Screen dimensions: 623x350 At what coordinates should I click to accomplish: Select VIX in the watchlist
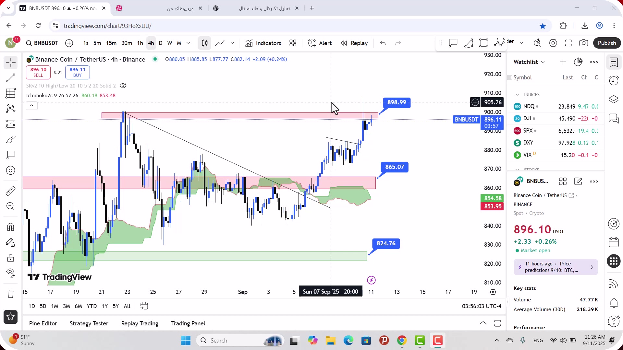556,155
